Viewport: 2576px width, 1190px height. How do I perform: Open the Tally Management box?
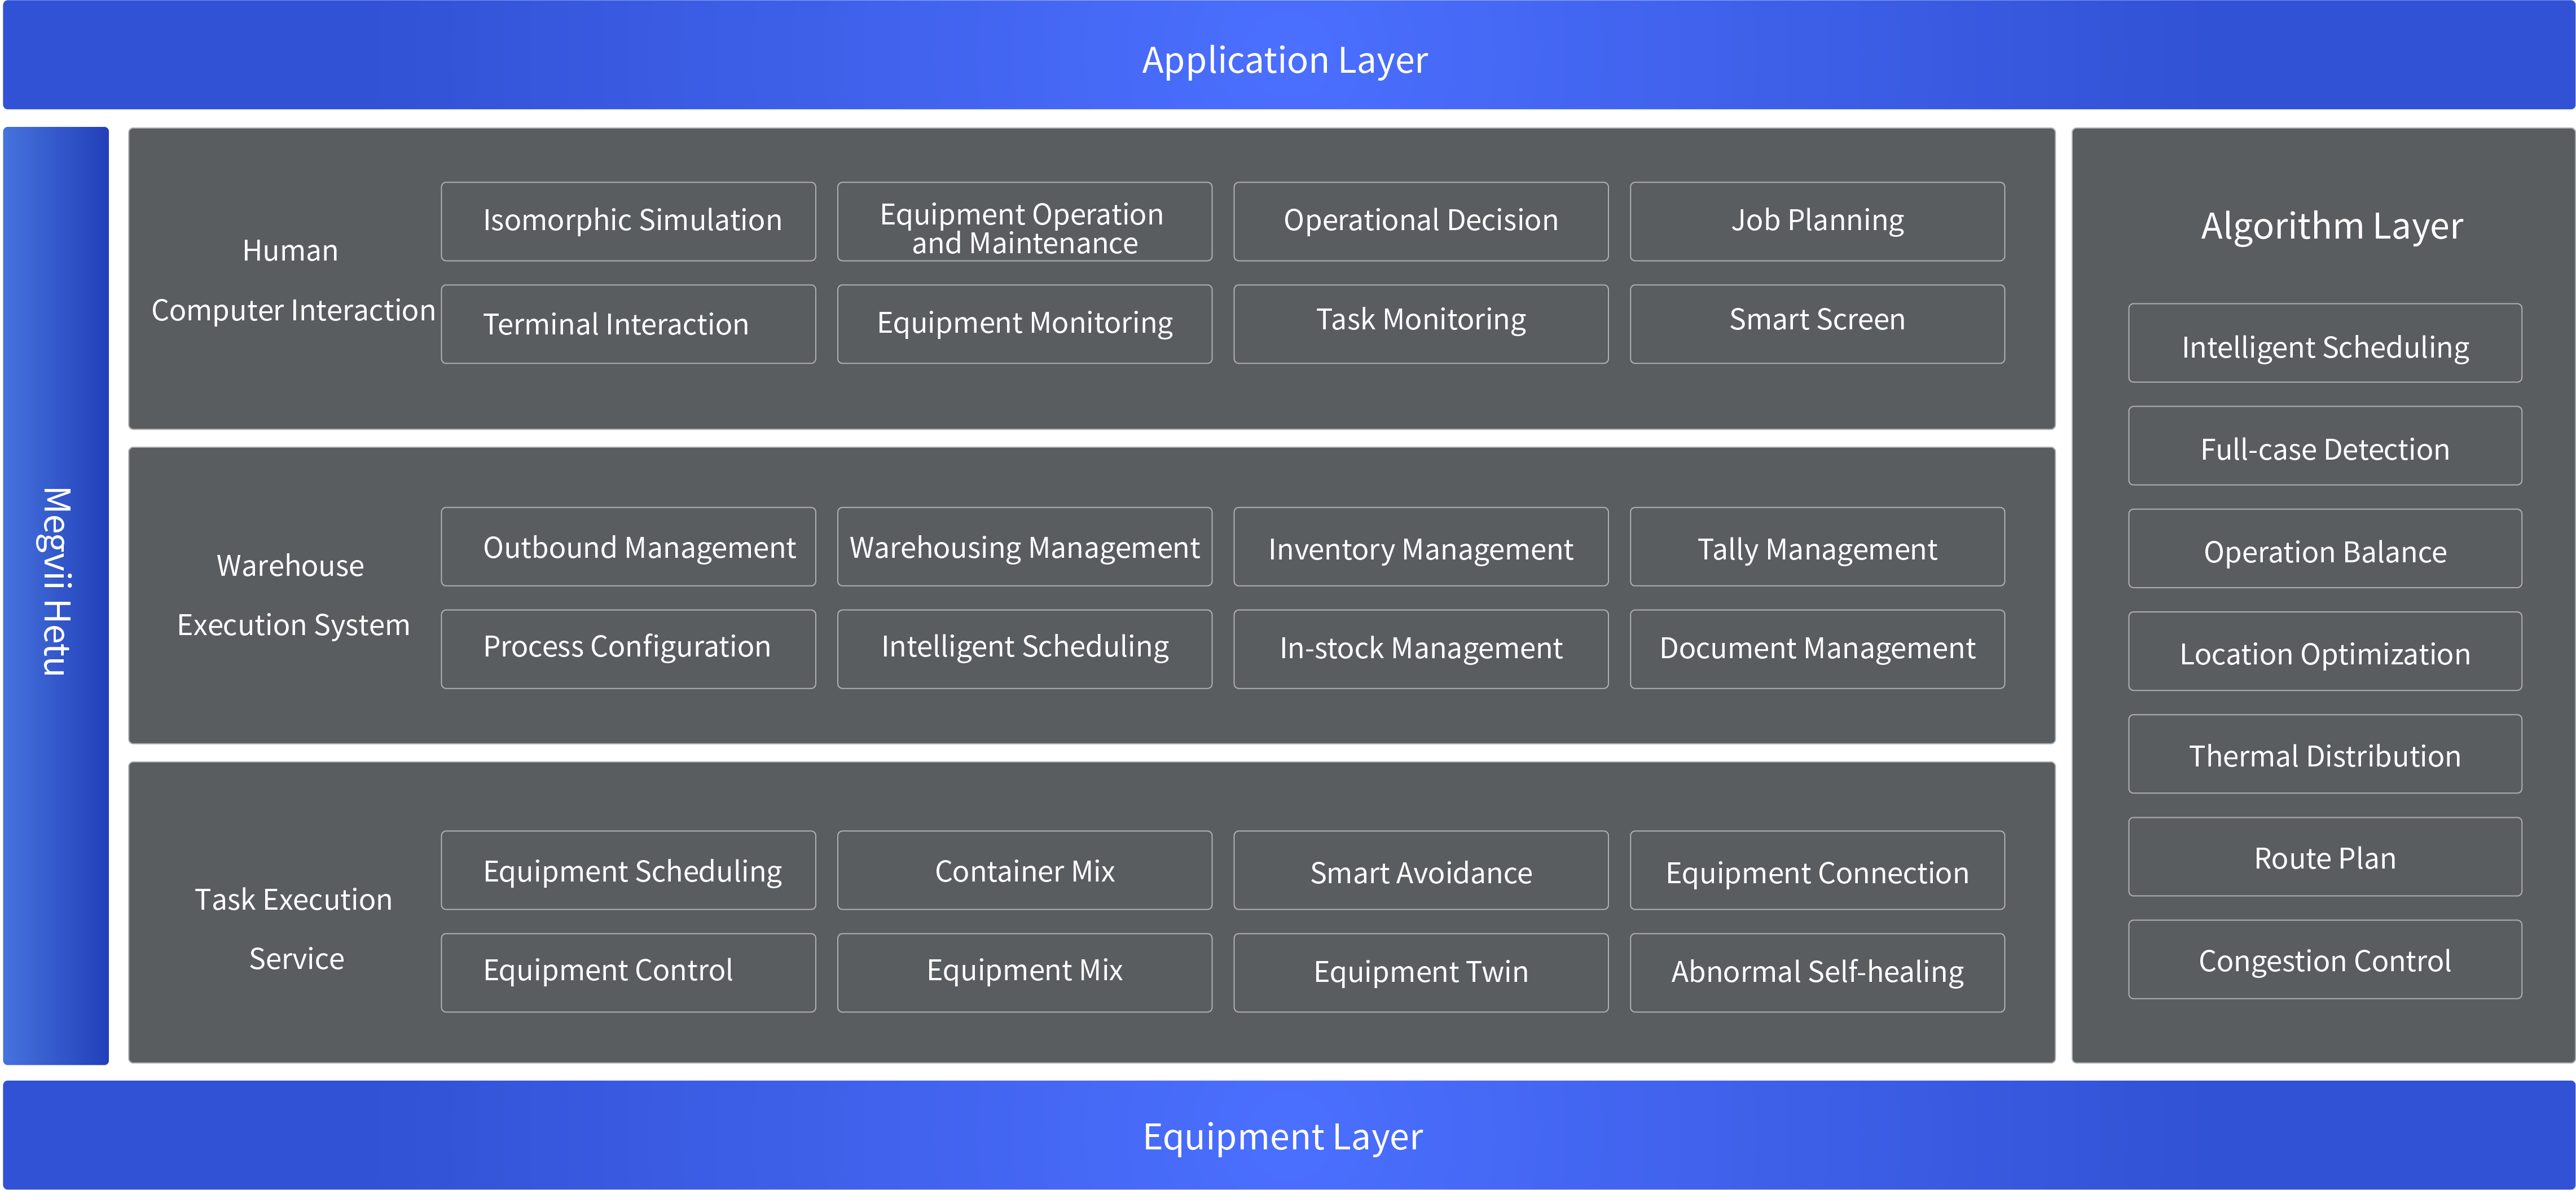tap(1817, 547)
